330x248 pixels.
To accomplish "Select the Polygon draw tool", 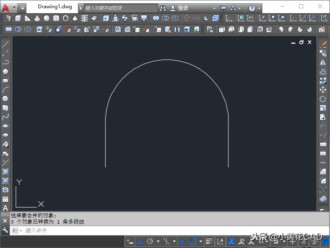I will pos(5,72).
